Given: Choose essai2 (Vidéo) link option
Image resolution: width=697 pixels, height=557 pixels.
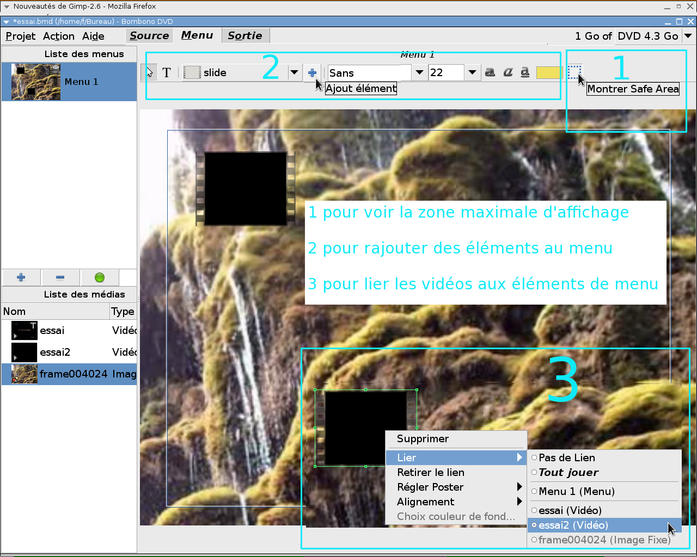Looking at the screenshot, I should coord(573,525).
